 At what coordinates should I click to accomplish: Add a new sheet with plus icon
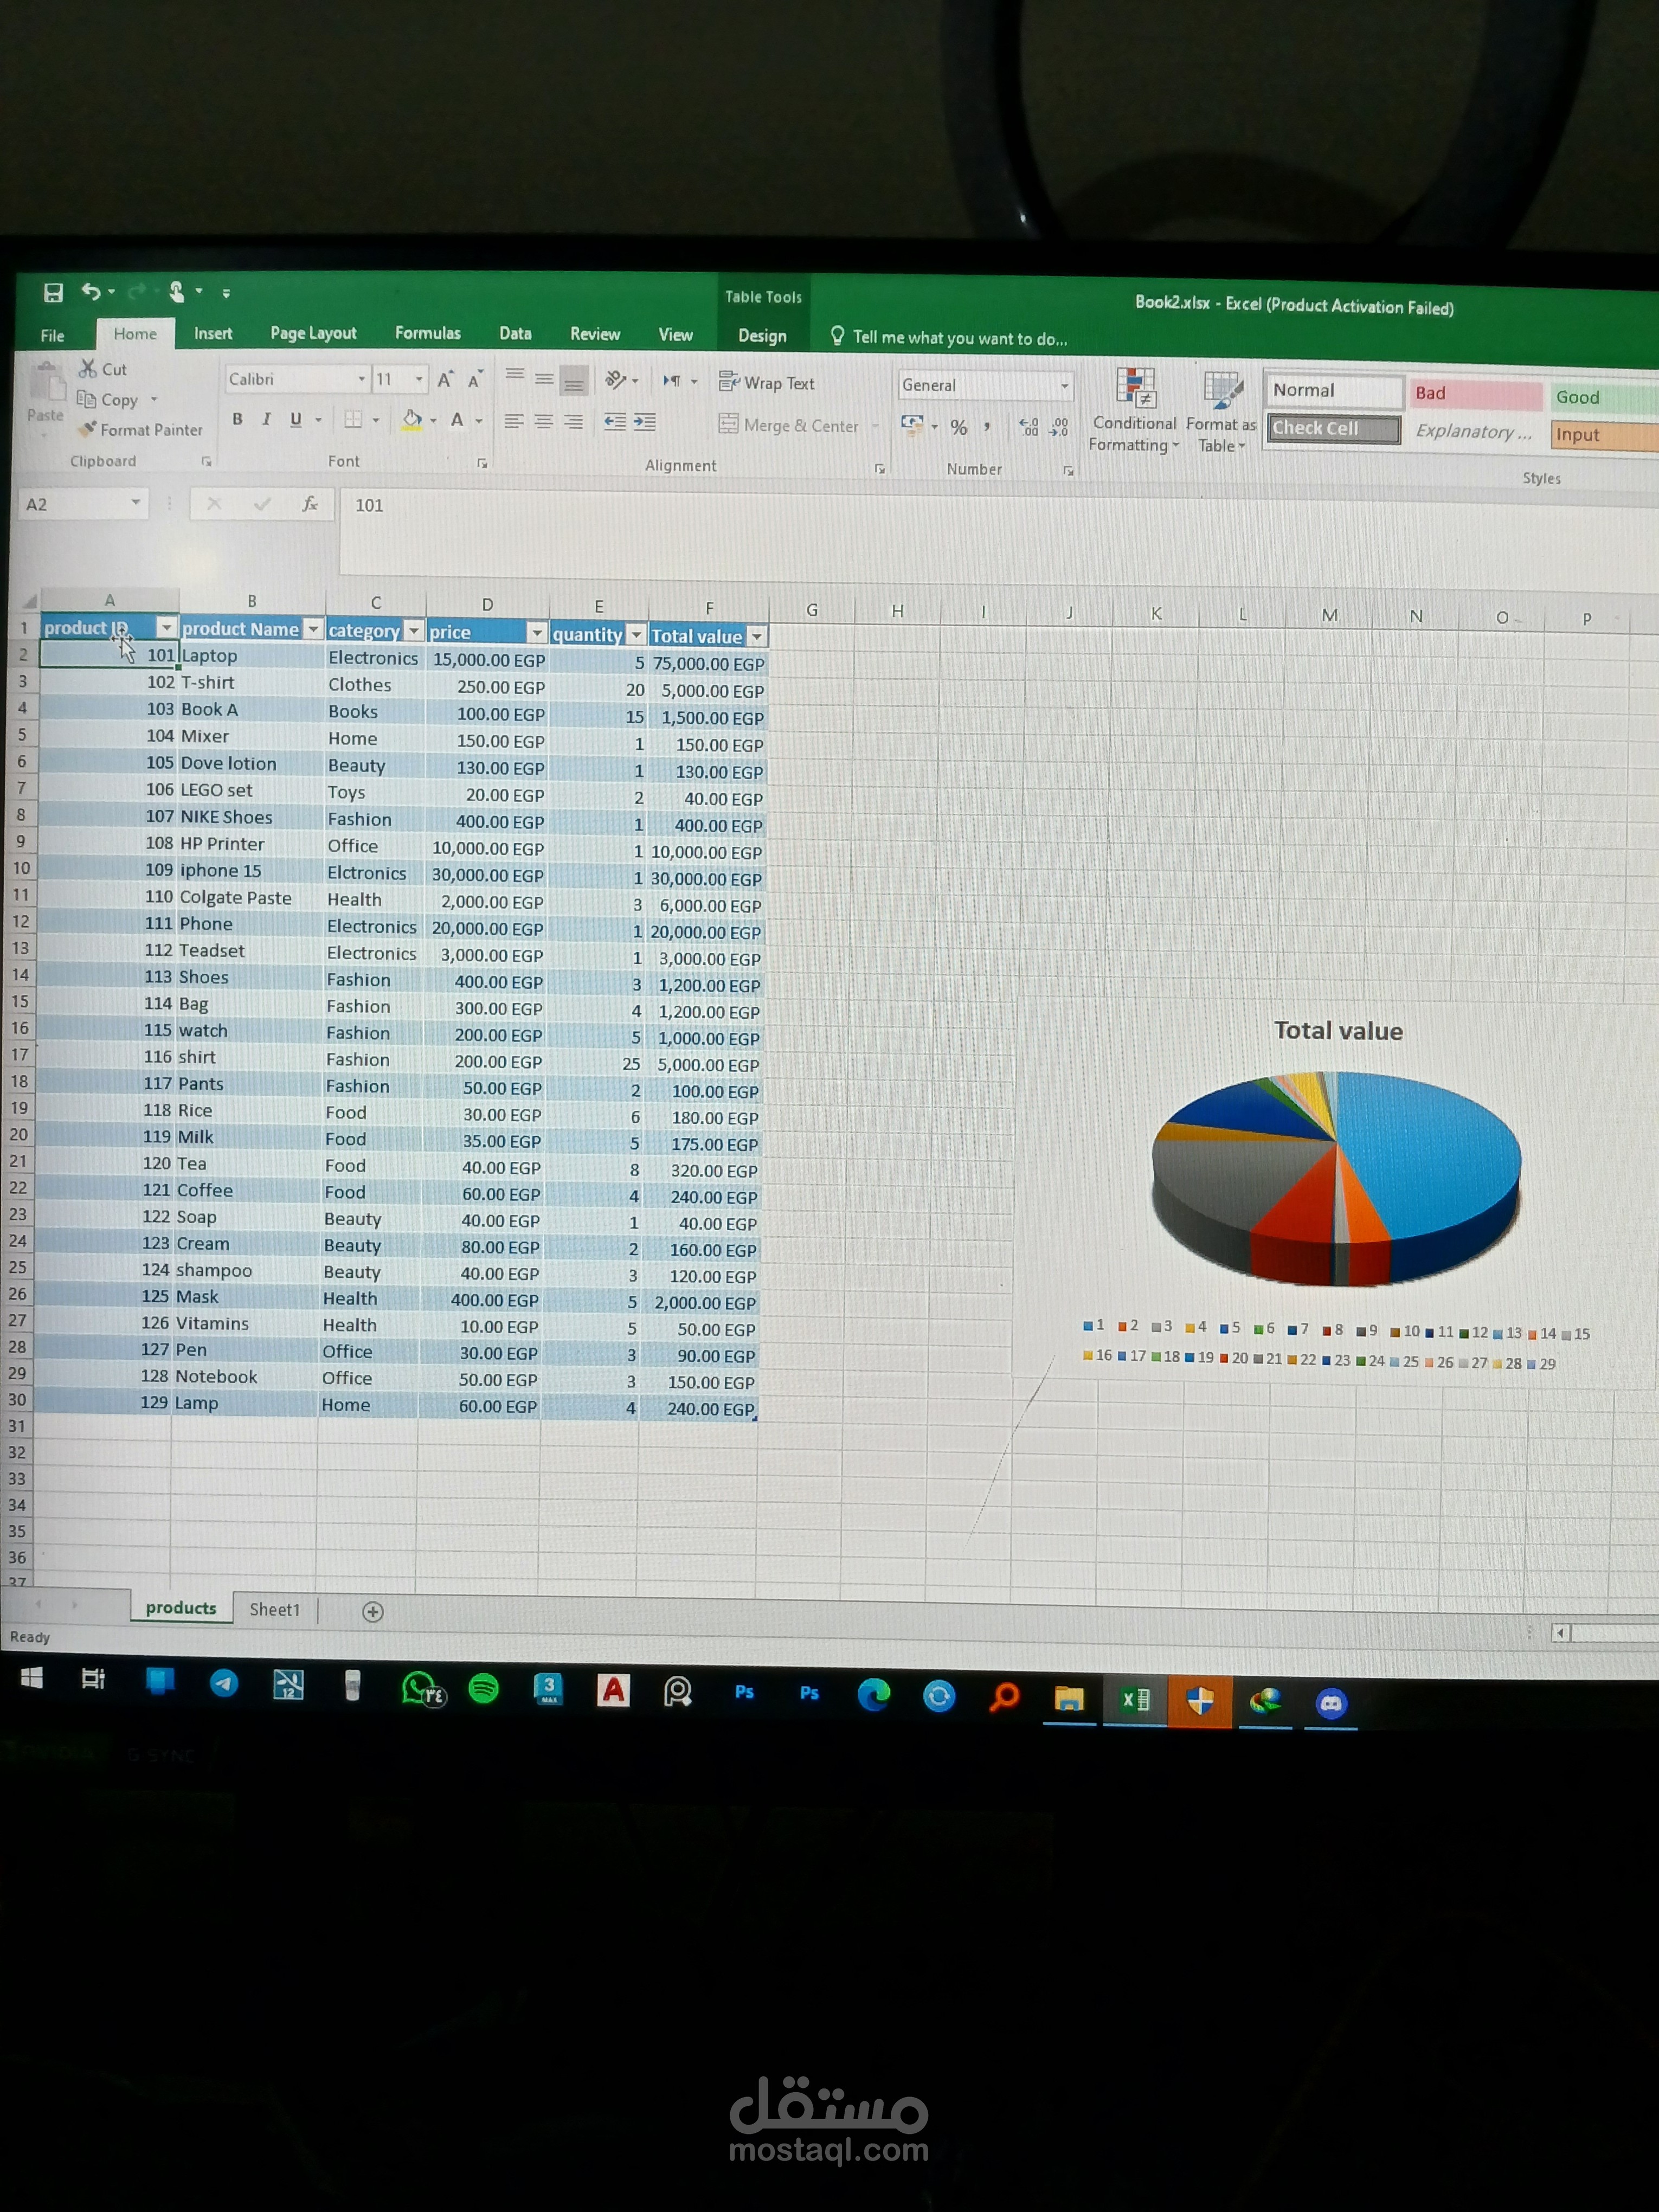pyautogui.click(x=372, y=1611)
